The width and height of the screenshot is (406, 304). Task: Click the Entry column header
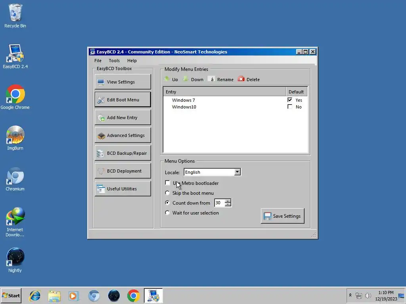pyautogui.click(x=224, y=92)
